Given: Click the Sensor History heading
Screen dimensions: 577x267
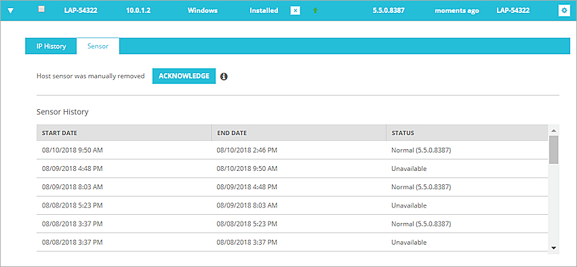Looking at the screenshot, I should 62,112.
